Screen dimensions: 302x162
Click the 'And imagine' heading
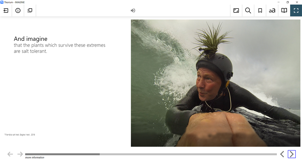[30, 39]
